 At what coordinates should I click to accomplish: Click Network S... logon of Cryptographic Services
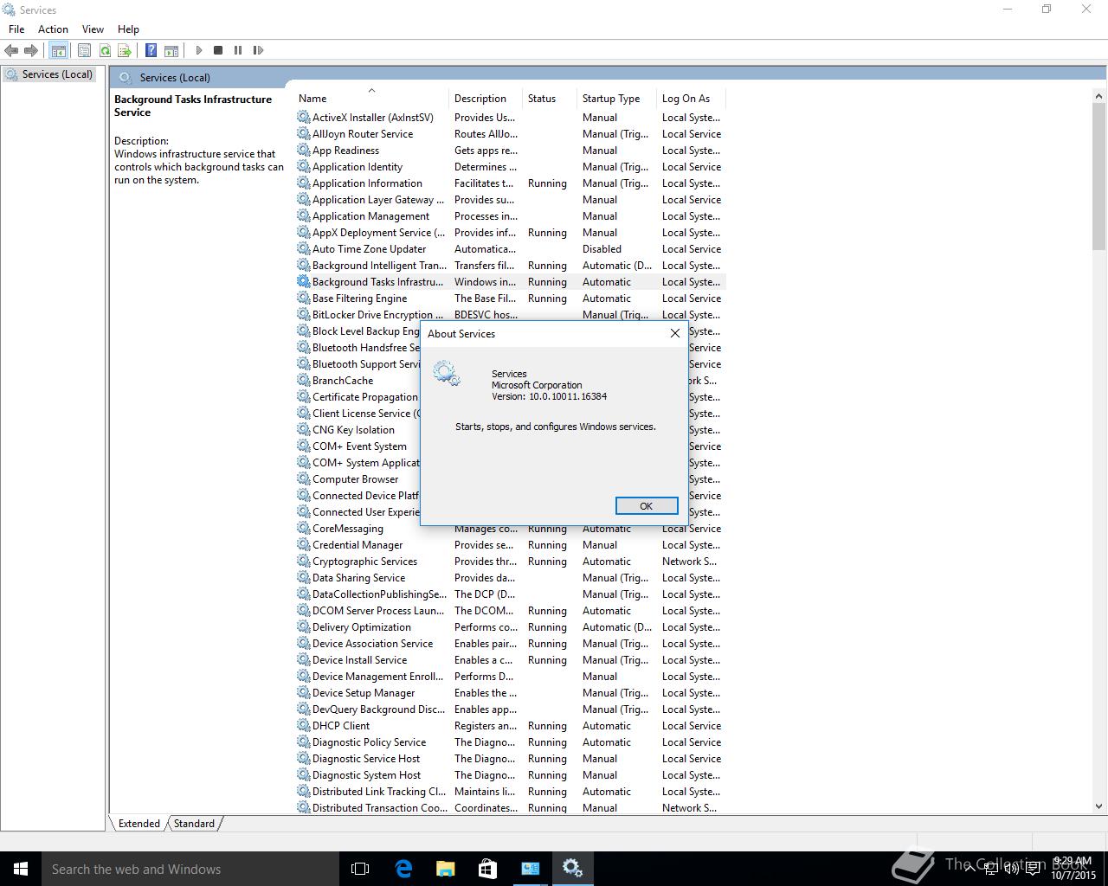click(x=689, y=562)
